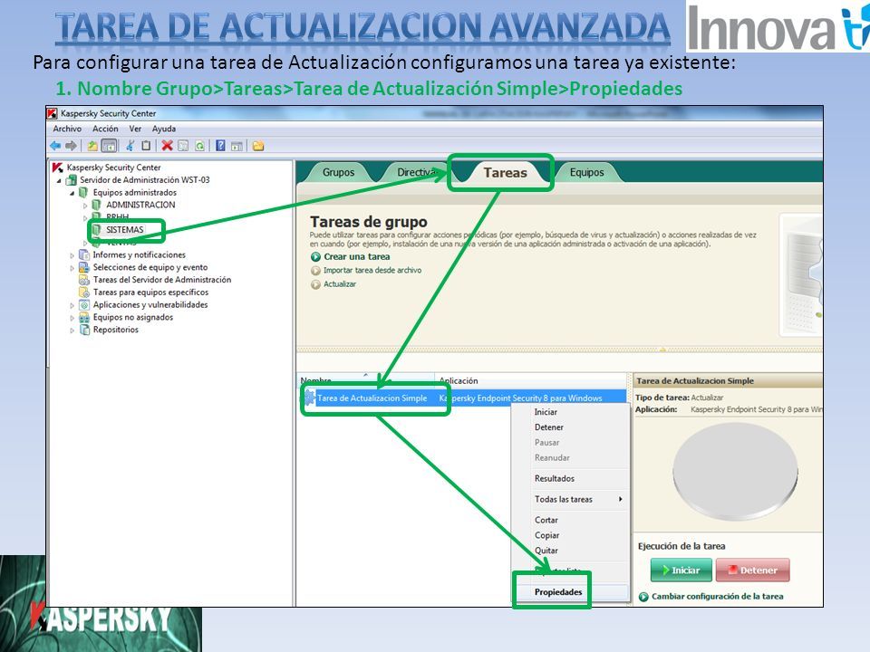The width and height of the screenshot is (870, 652).
Task: Expand the Equipos no asignados node
Action: (72, 318)
